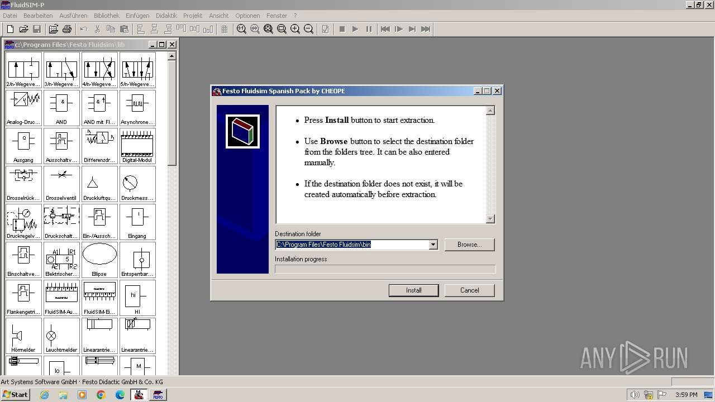The width and height of the screenshot is (715, 402).
Task: Select the AND logic component
Action: [61, 108]
